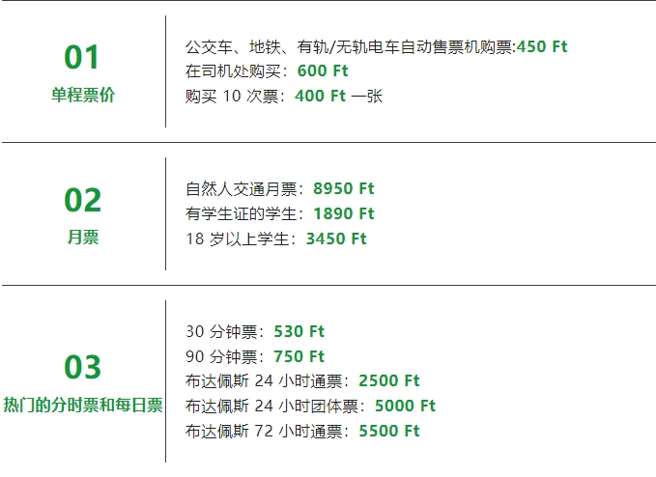This screenshot has width=656, height=477.
Task: Click the 在司机处购买 600 Ft line
Action: click(x=267, y=71)
